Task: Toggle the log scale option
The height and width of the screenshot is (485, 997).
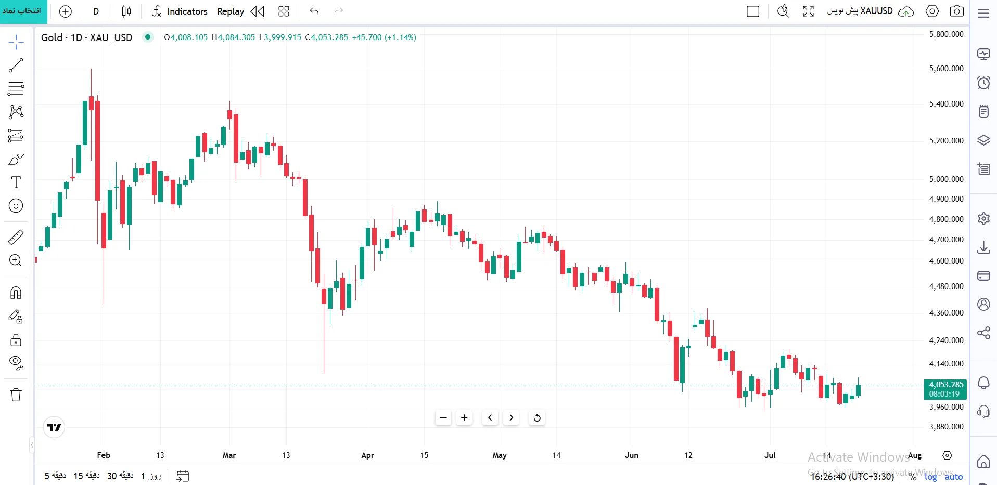Action: point(930,477)
